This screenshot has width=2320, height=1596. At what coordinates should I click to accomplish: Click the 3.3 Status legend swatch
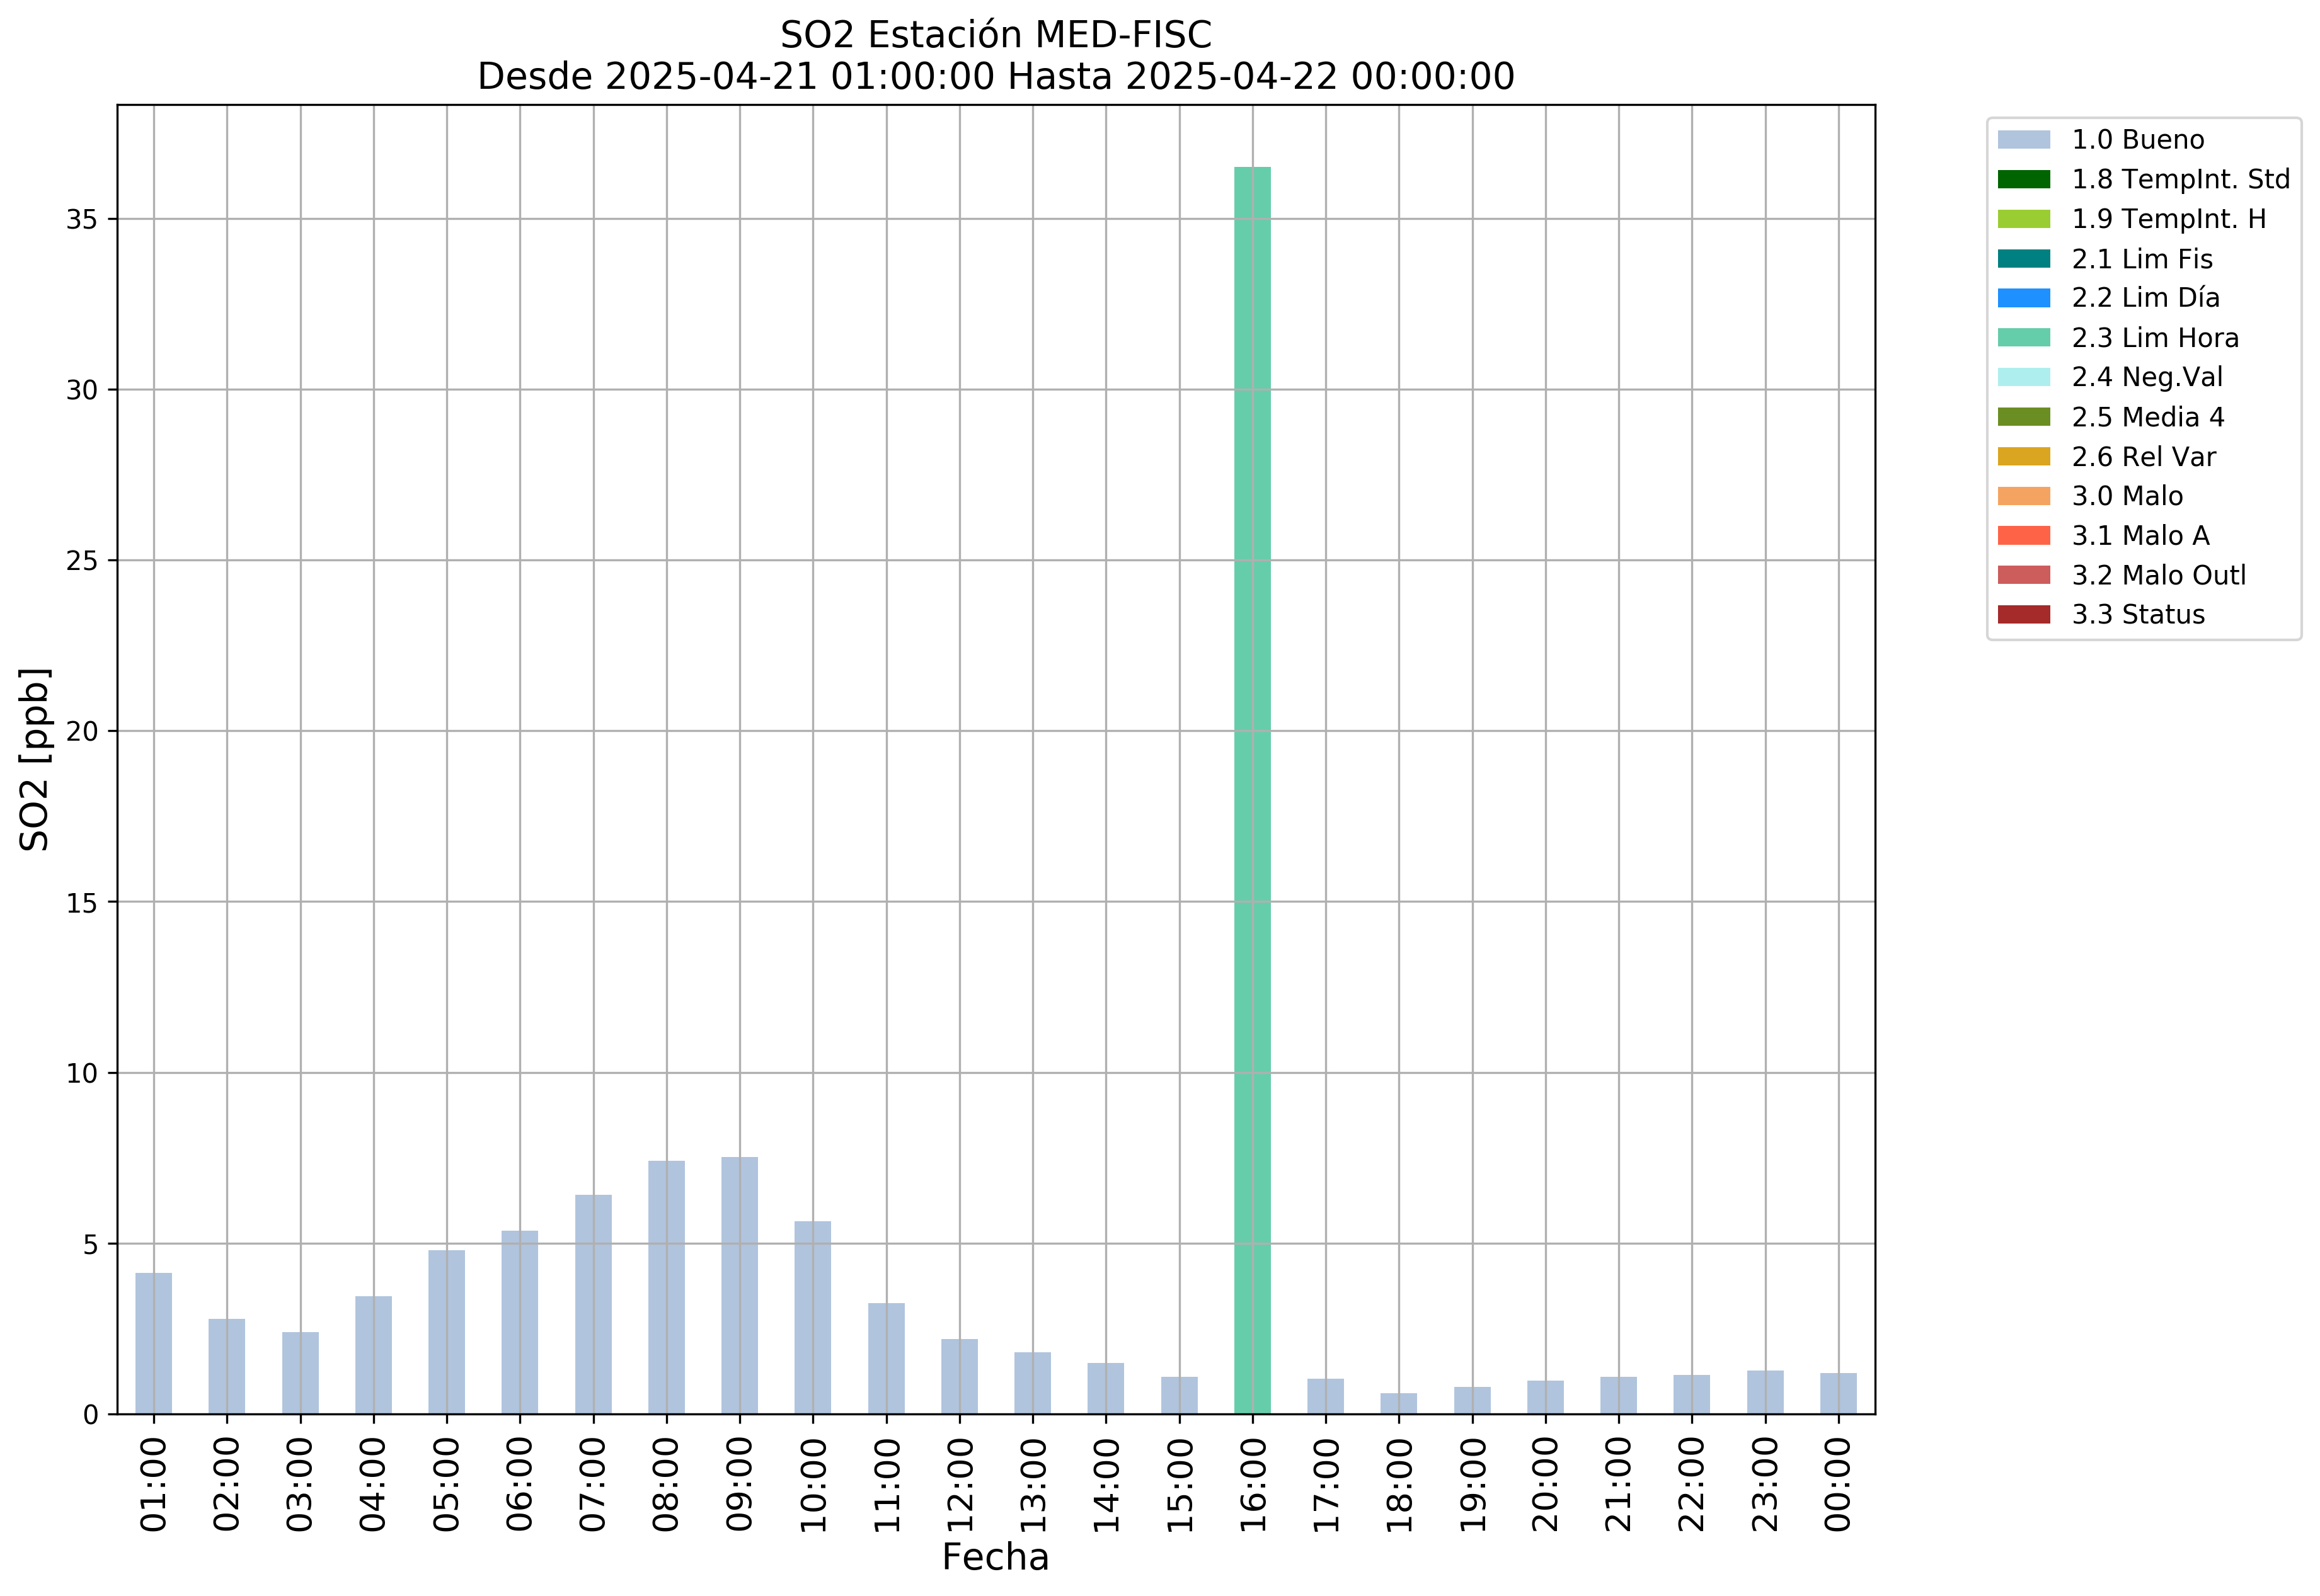2023,615
